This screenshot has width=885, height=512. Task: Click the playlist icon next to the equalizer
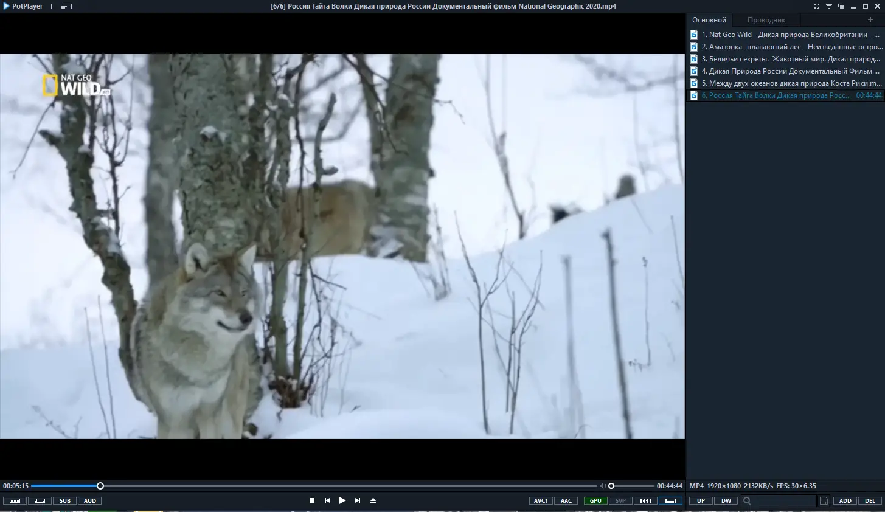point(670,500)
